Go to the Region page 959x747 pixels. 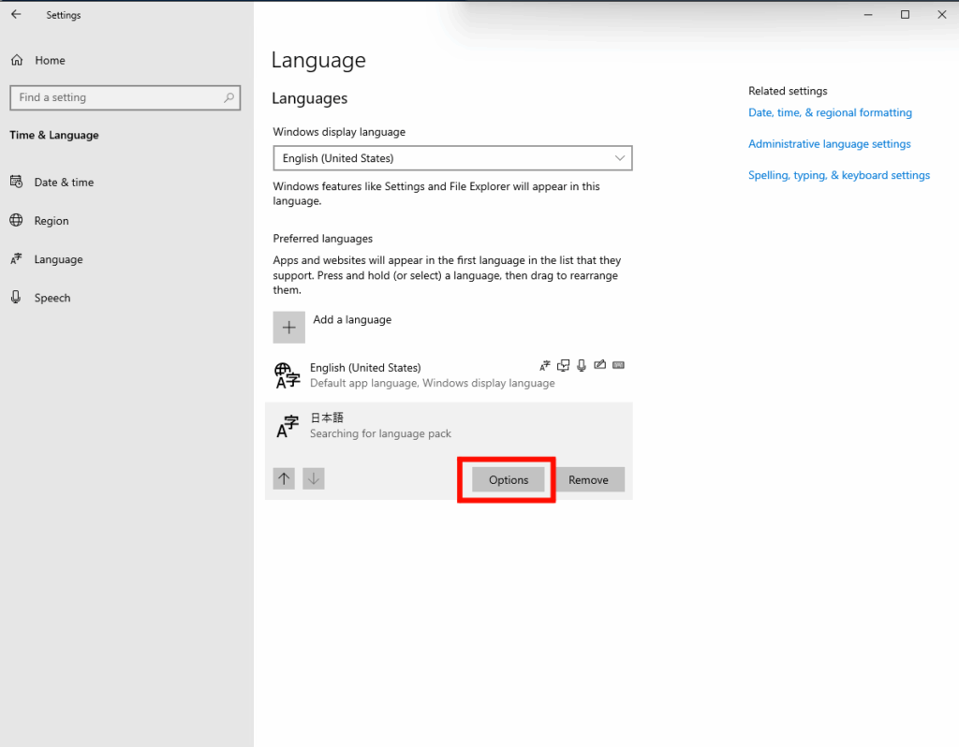[52, 221]
